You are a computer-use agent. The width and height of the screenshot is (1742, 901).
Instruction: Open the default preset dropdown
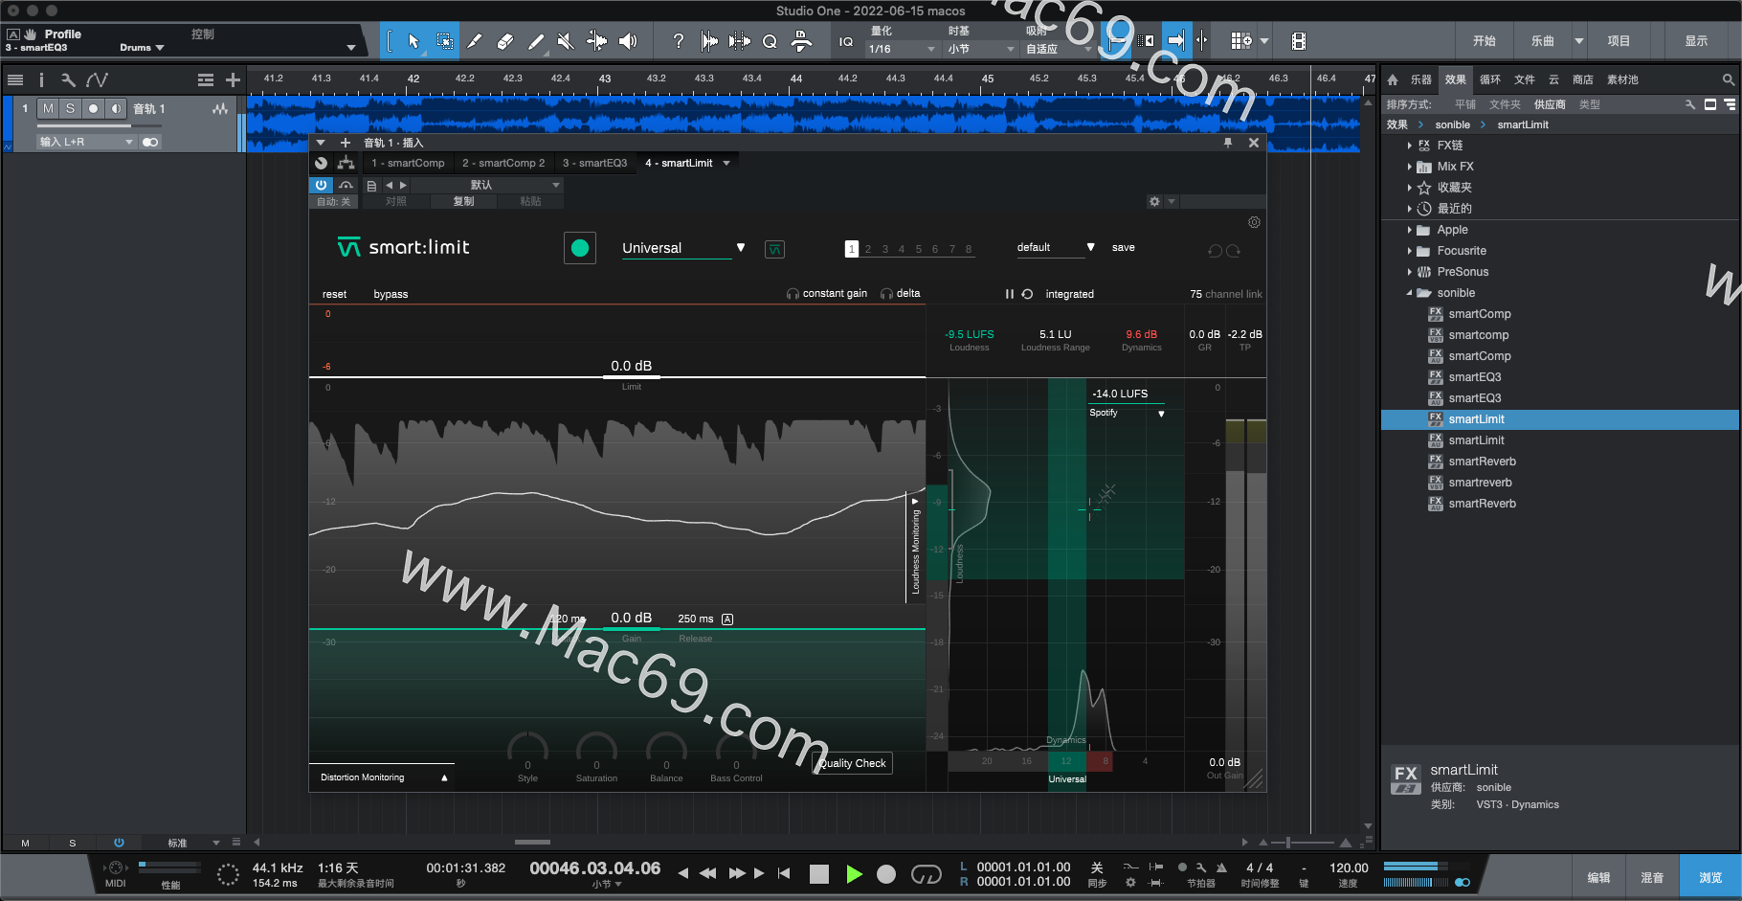(x=1056, y=247)
